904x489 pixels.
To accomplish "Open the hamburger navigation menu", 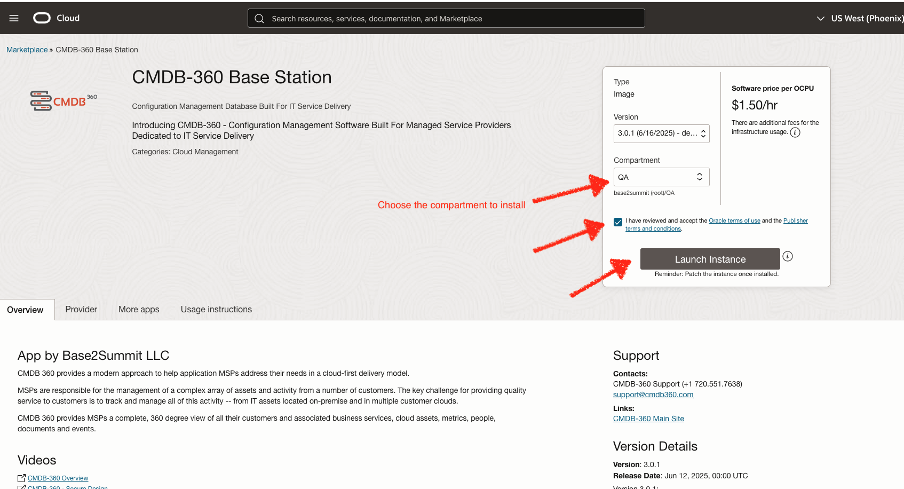I will tap(14, 18).
